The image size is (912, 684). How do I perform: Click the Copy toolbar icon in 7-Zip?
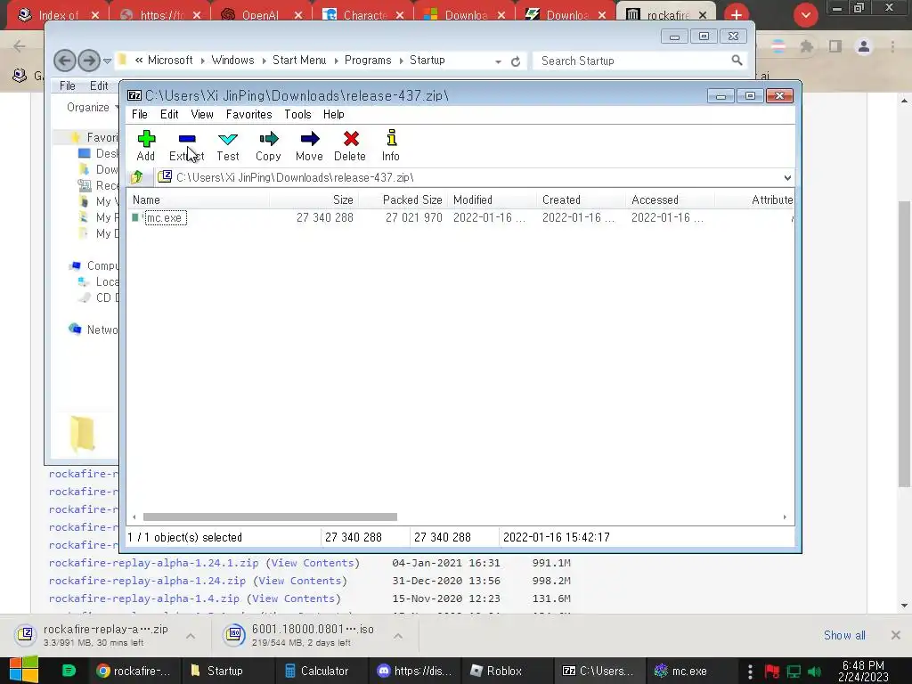point(268,145)
